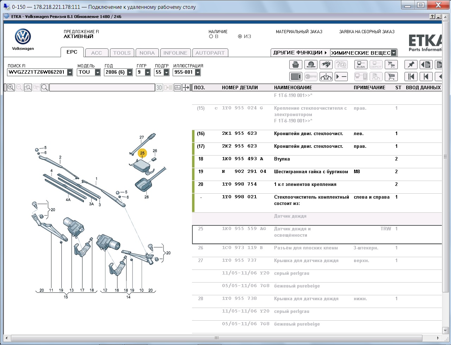
Task: Open the ГОД 2006 (6) dropdown
Action: [130, 72]
